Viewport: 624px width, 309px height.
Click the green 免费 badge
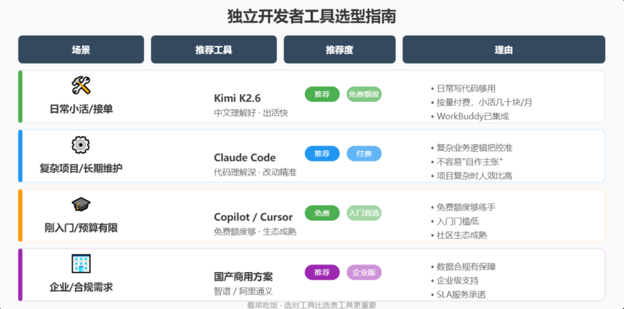(x=322, y=213)
